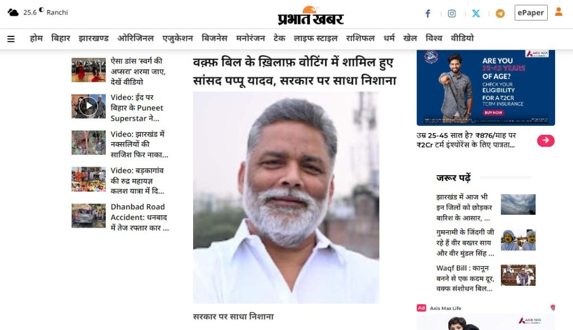Open the Jharkhand rain forecast cloud thumbnail

tap(518, 204)
